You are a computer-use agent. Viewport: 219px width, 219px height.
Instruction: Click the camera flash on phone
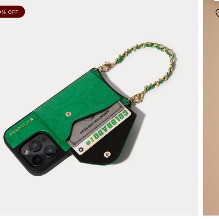coord(26,152)
